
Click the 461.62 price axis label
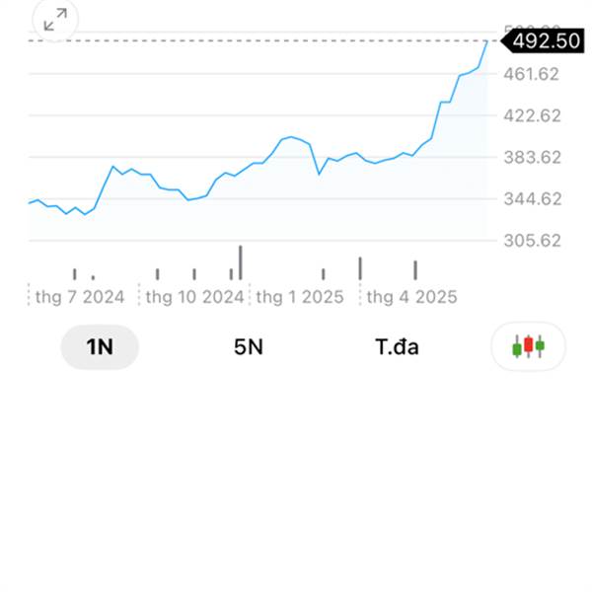(531, 74)
